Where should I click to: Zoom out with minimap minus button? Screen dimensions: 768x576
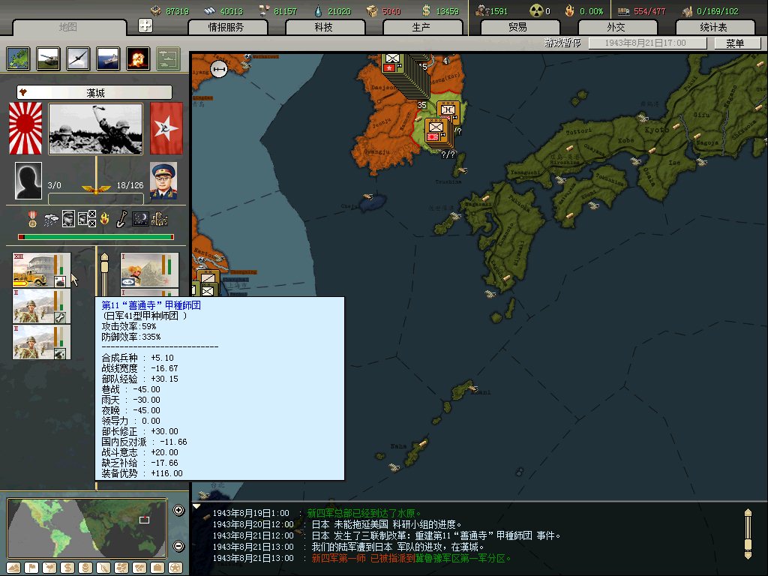coord(178,546)
